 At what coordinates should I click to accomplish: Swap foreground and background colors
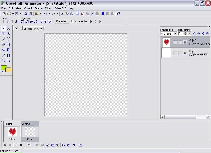click(x=3, y=72)
